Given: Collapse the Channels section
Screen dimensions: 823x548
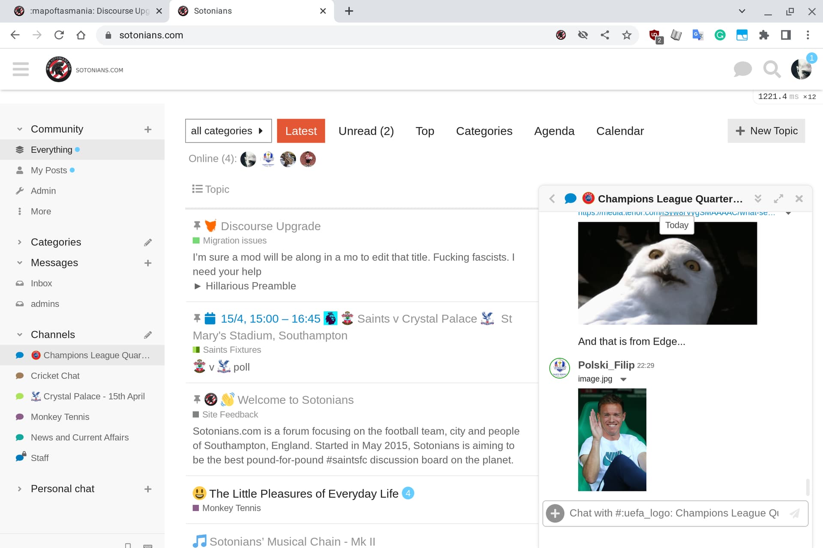Looking at the screenshot, I should point(19,335).
